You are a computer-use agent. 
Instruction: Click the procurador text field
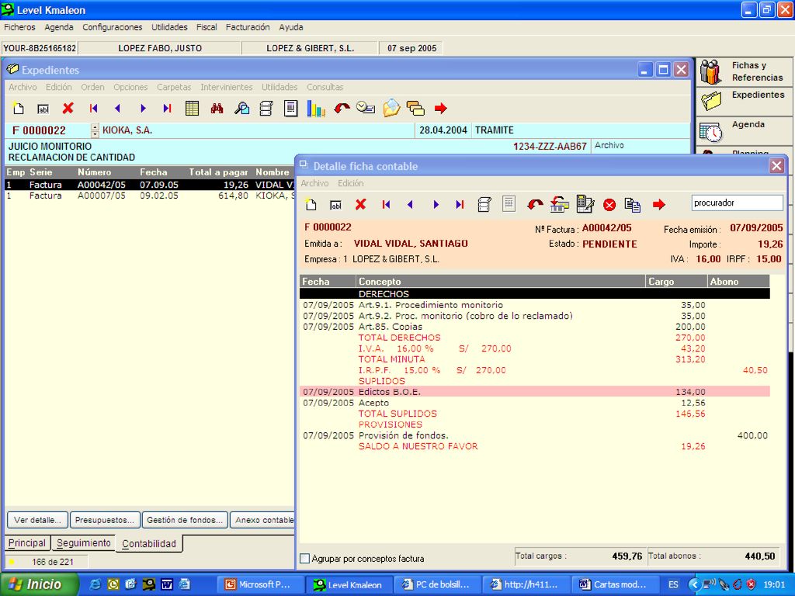tap(738, 203)
